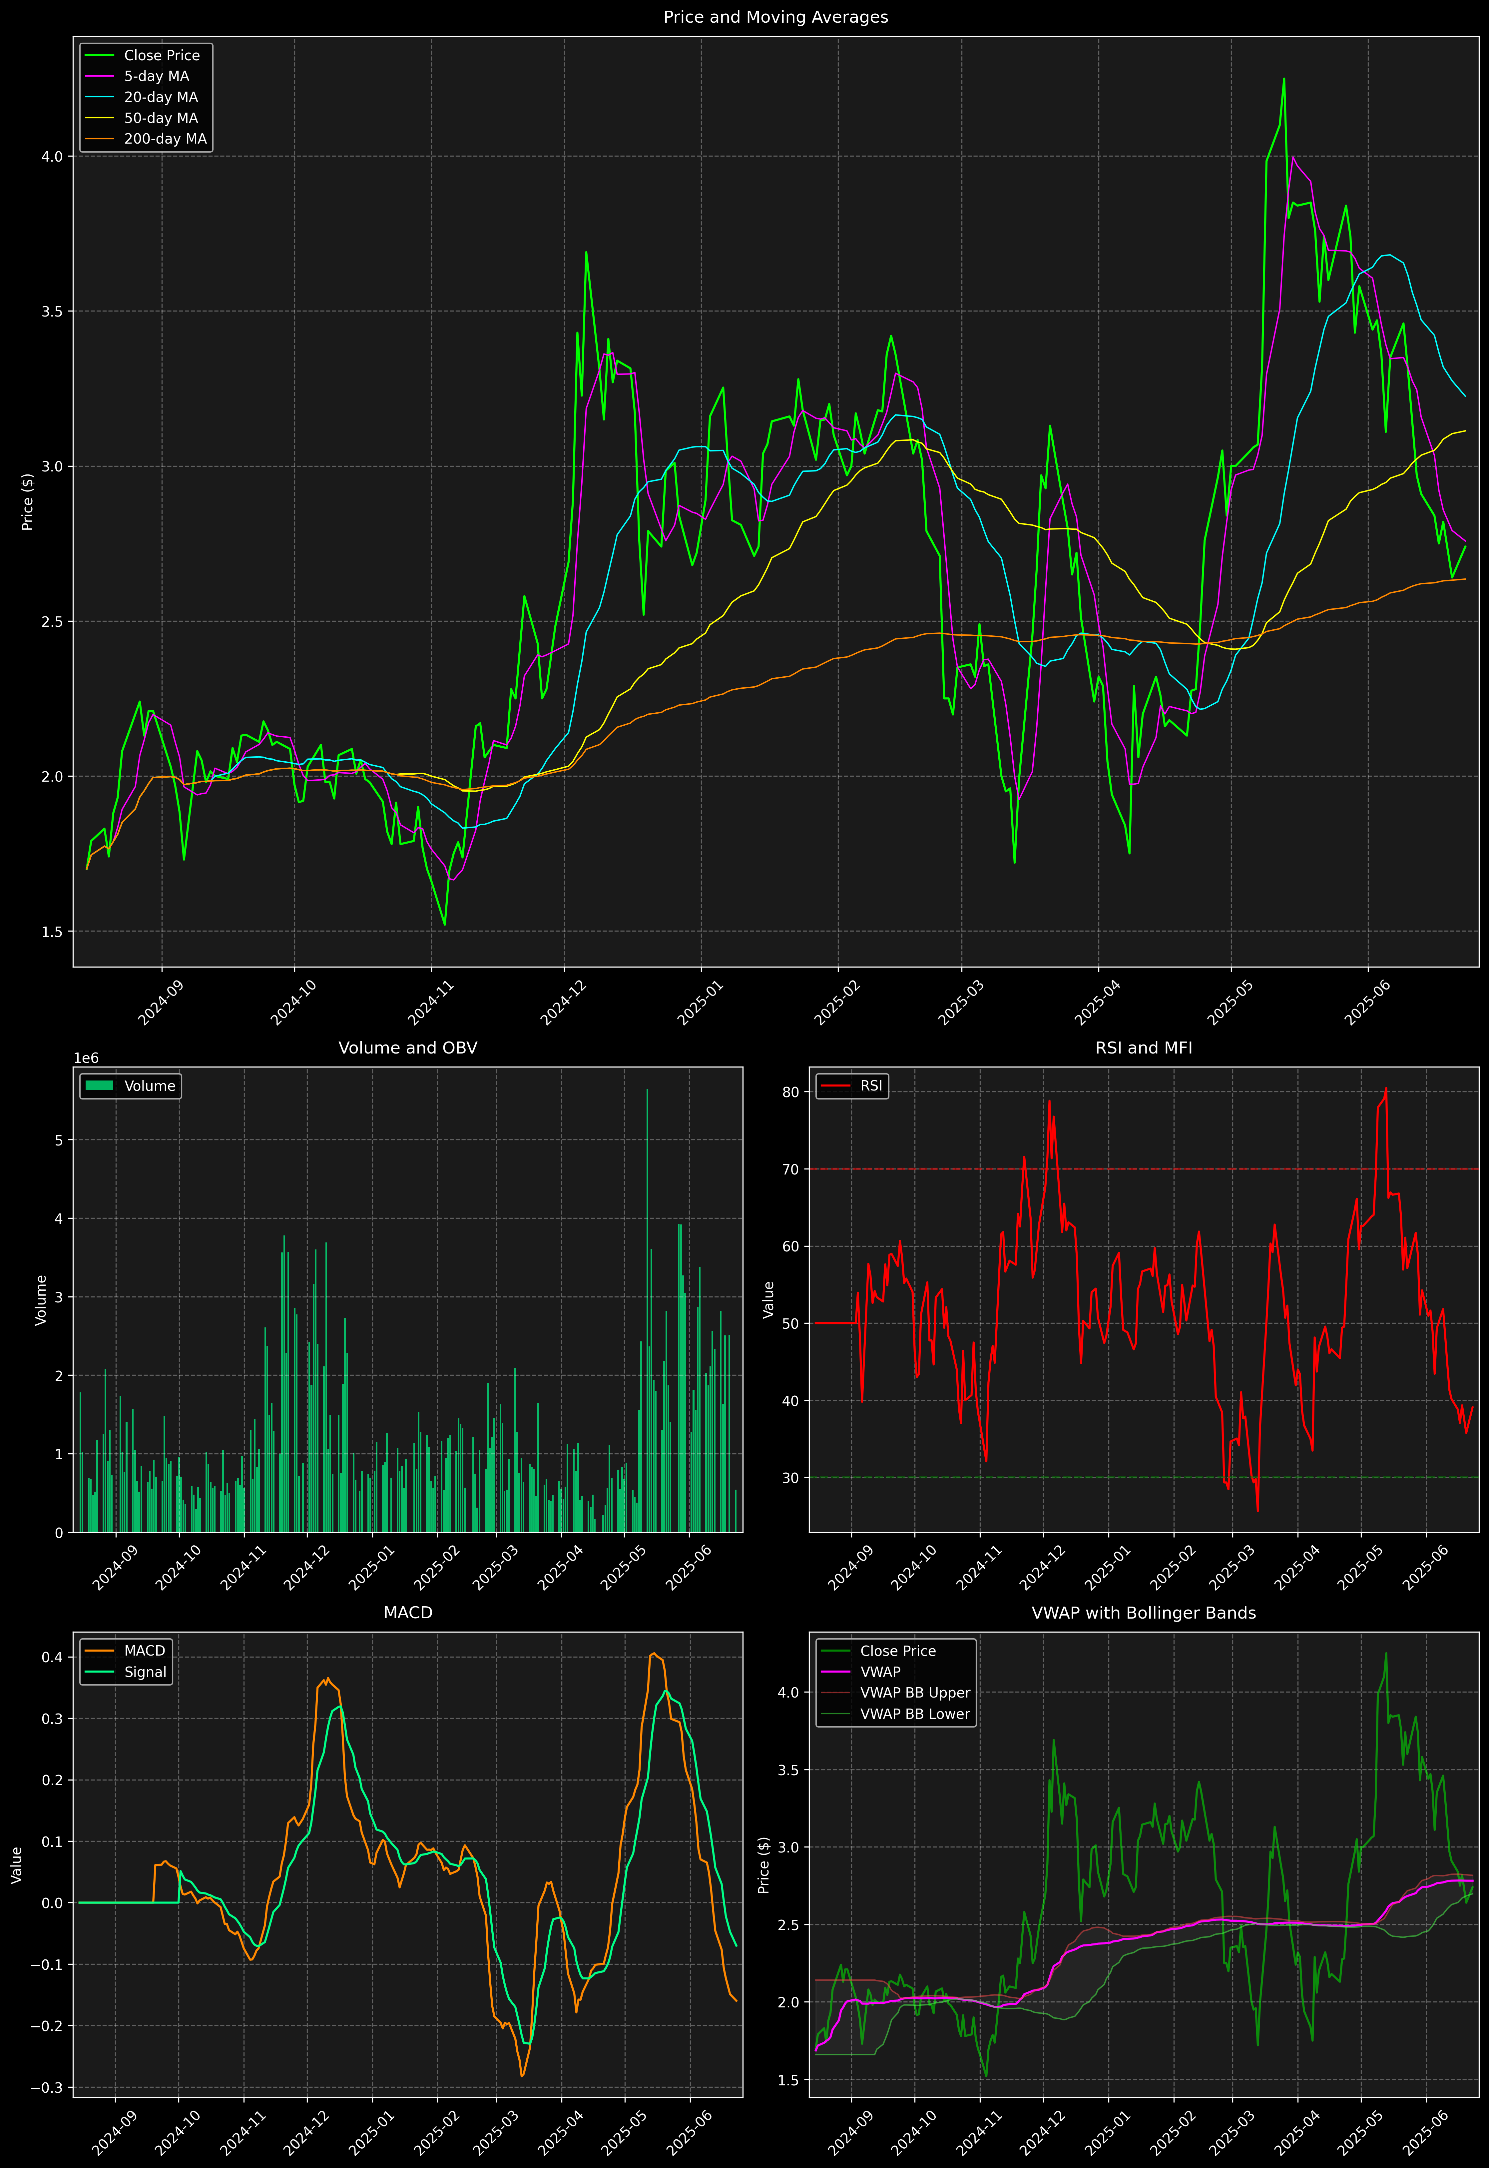This screenshot has height=2168, width=1489.
Task: Click the 0.4 tick on the MACD axis
Action: pos(52,1657)
